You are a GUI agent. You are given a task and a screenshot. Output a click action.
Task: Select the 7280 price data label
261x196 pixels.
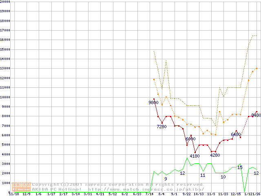161,127
